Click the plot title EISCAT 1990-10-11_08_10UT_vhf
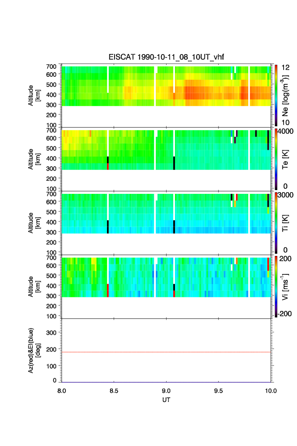This screenshot has height=446, width=297. 166,57
